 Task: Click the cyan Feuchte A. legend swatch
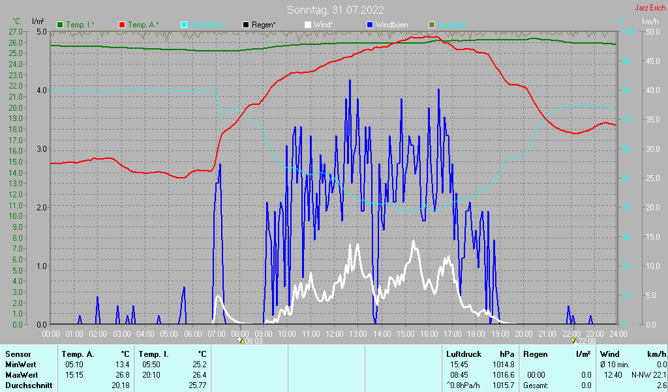tap(183, 25)
